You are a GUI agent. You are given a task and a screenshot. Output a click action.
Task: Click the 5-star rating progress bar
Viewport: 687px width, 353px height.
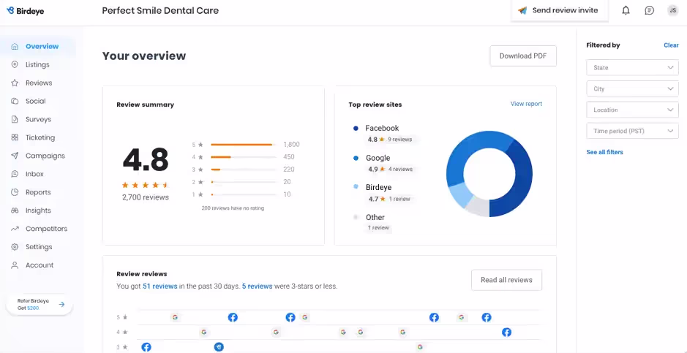242,145
